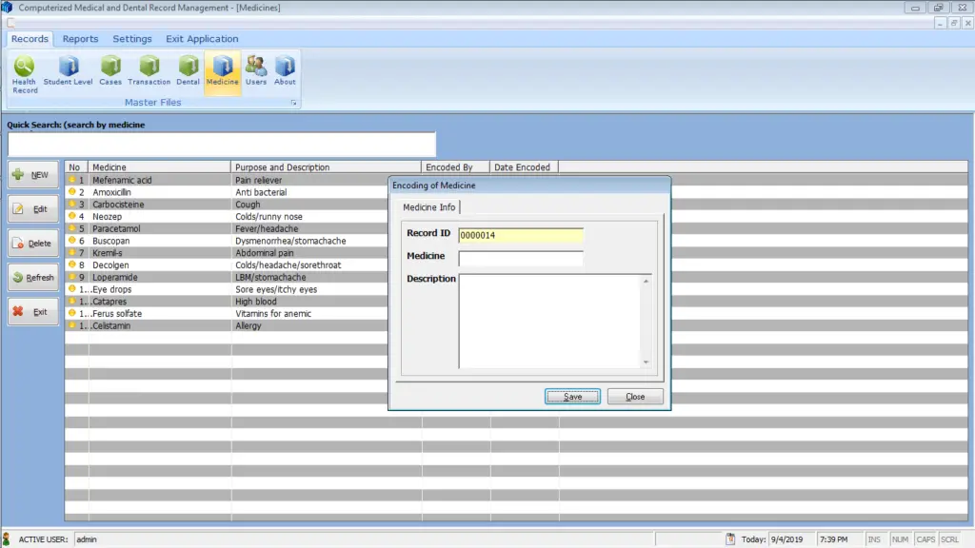The image size is (975, 548).
Task: Toggle the INS indicator in status bar
Action: point(872,538)
